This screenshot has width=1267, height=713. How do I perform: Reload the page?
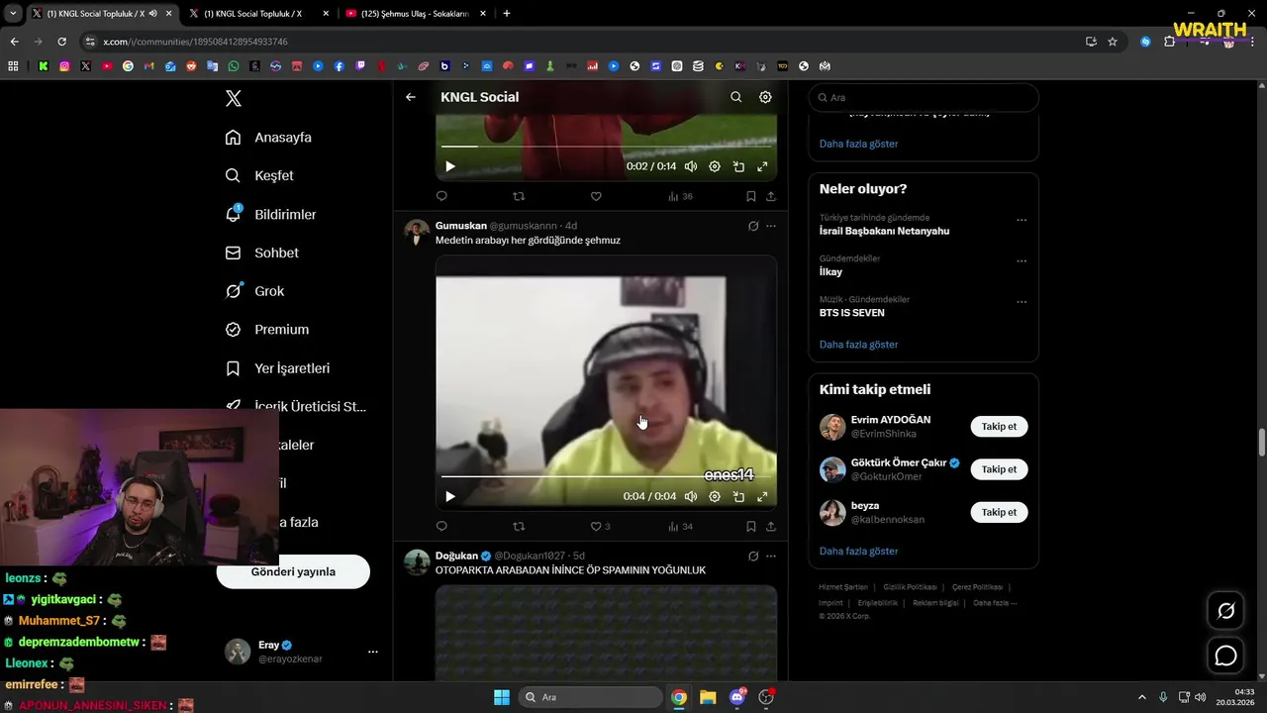(x=61, y=42)
